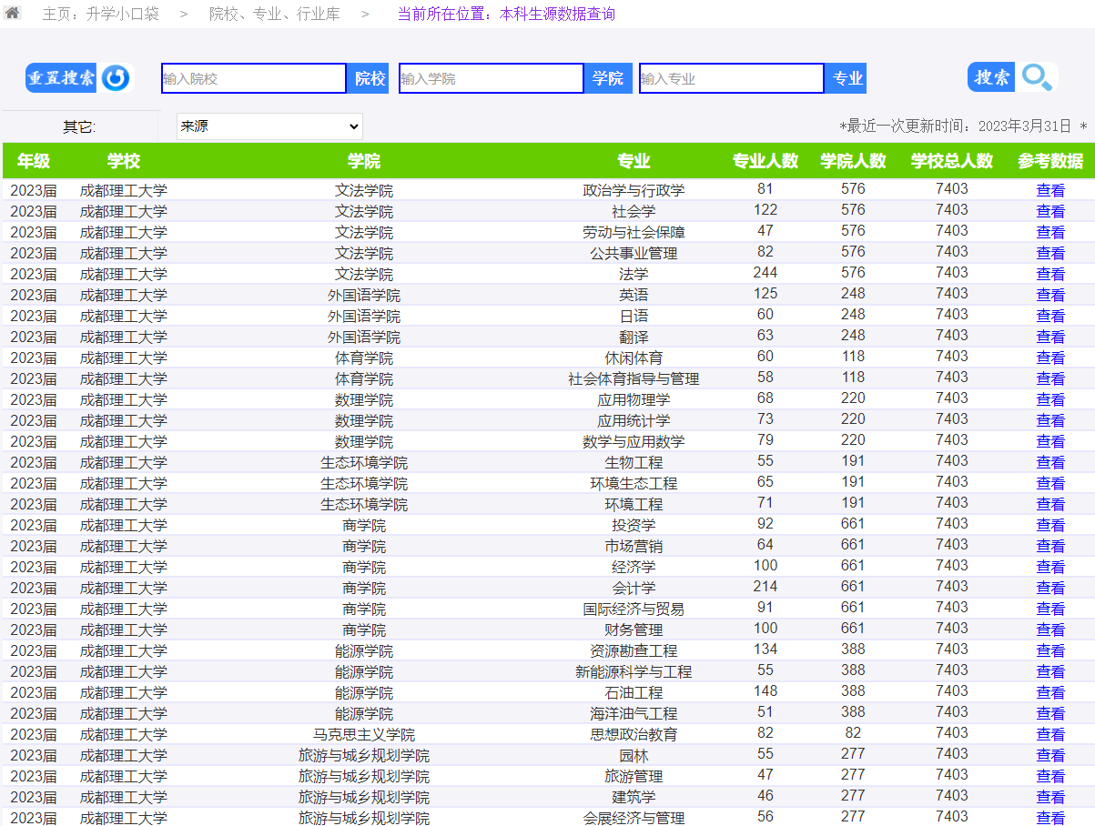Click 查看 for 石油工程 row
The height and width of the screenshot is (826, 1095).
(1049, 693)
